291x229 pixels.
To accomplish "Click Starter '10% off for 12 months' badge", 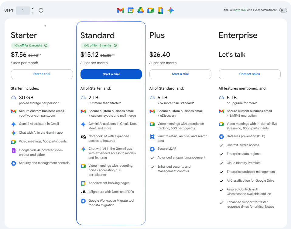I will pyautogui.click(x=30, y=46).
